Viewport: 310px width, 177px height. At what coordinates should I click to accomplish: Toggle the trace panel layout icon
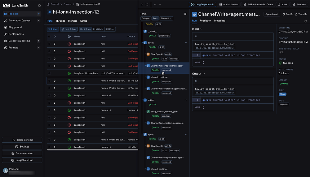(185, 14)
